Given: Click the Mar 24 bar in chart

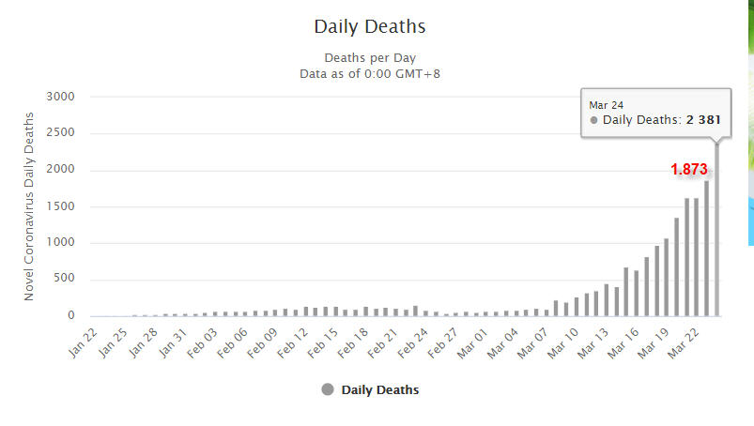Looking at the screenshot, I should tap(717, 235).
